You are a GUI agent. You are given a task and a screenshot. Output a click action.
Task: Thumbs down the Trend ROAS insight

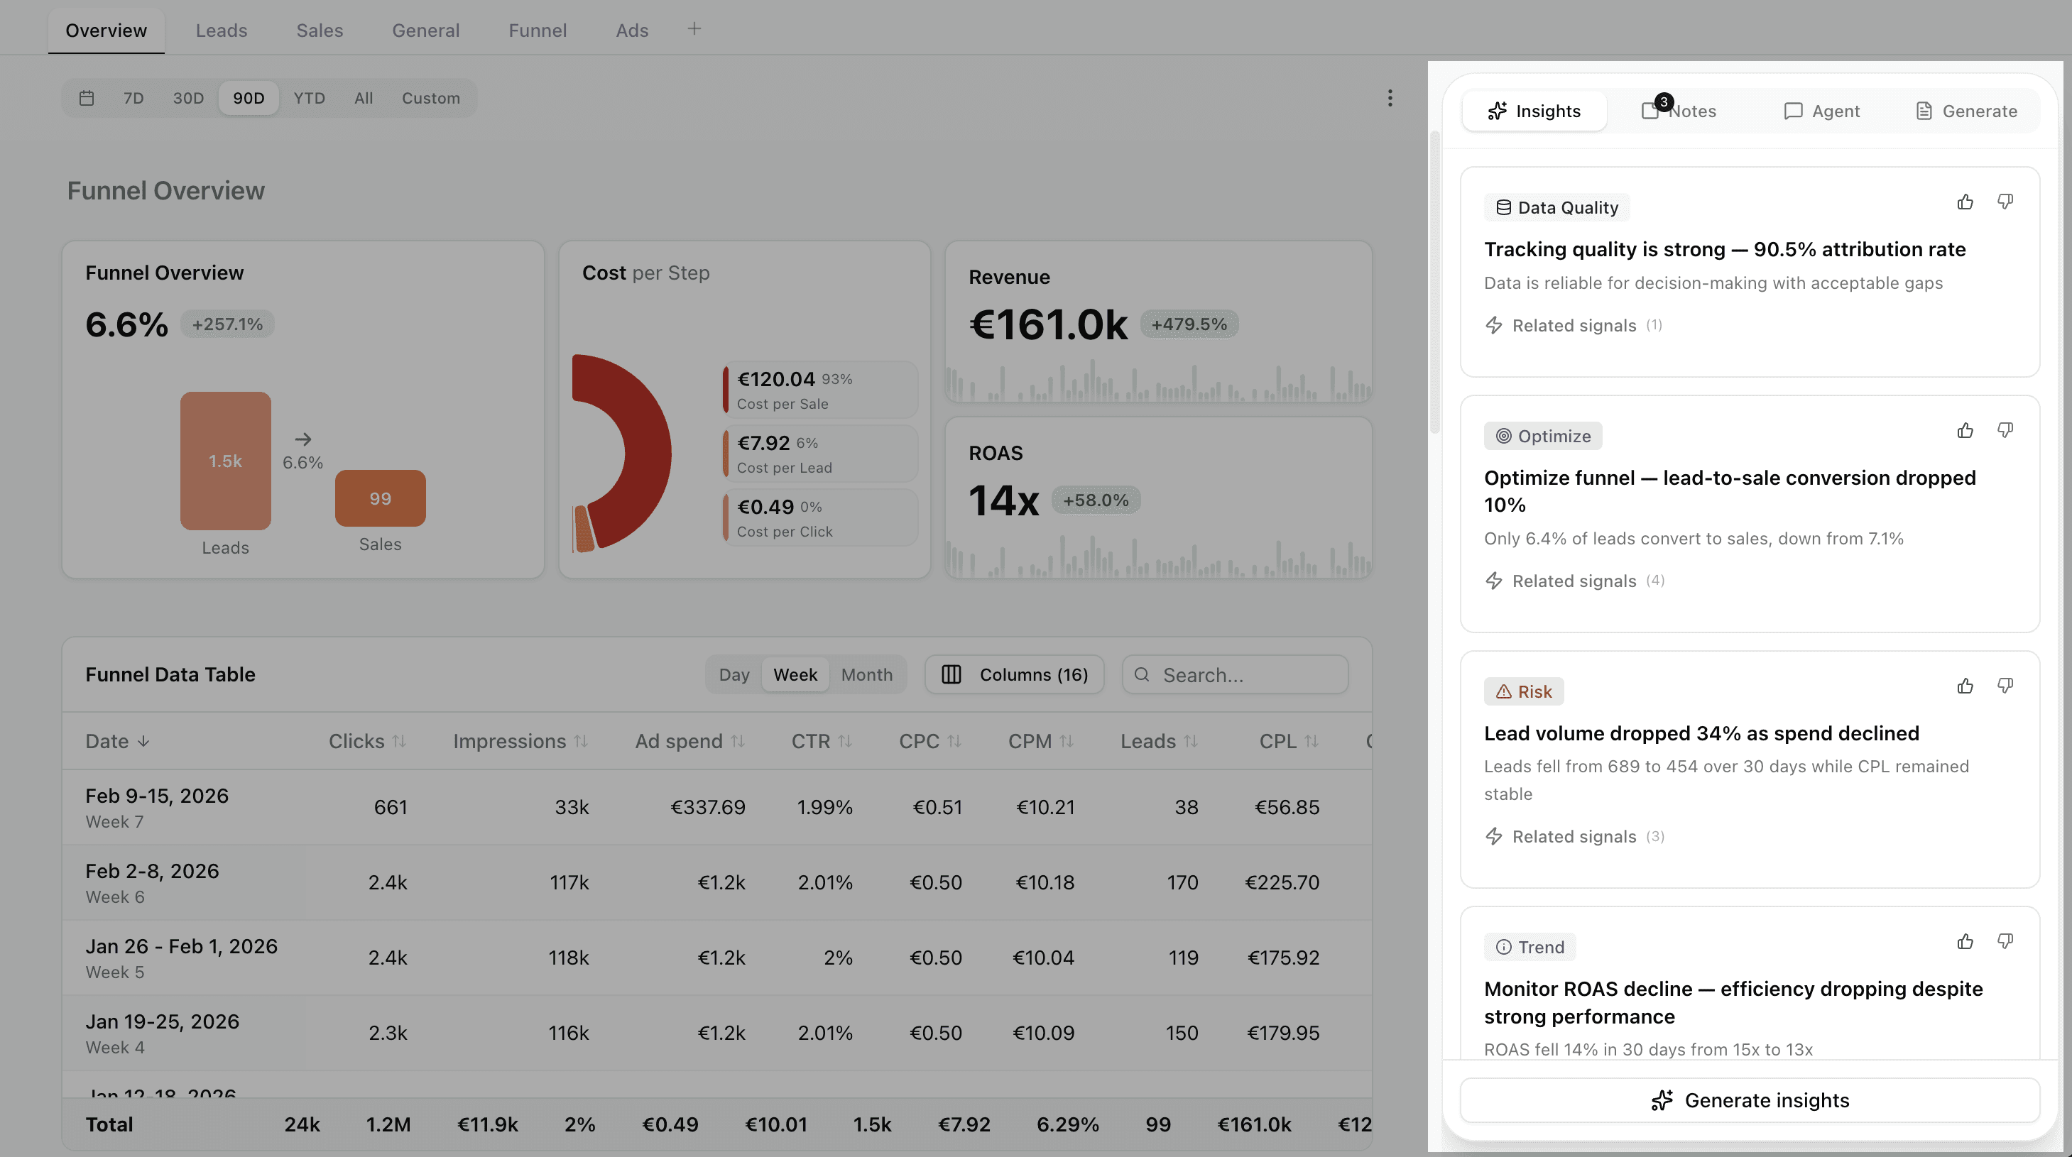[x=2005, y=941]
